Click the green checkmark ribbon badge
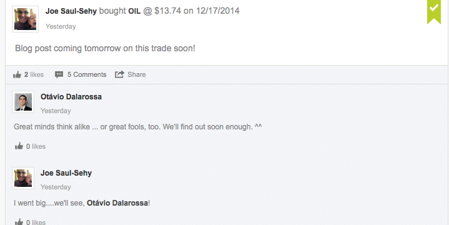 434,12
